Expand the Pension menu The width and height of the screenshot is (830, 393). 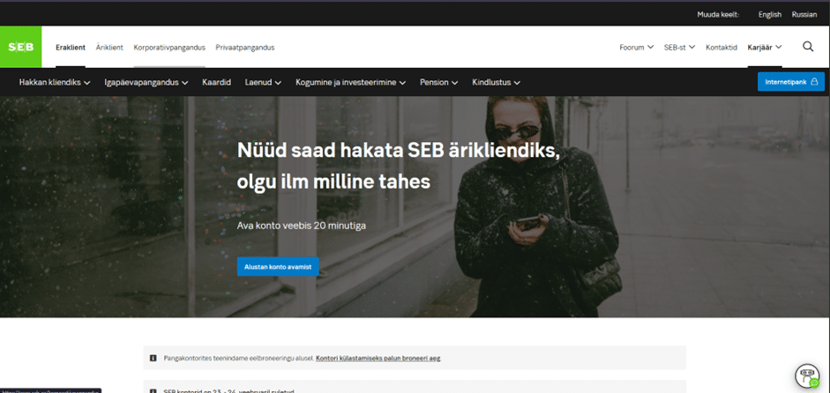pos(439,83)
